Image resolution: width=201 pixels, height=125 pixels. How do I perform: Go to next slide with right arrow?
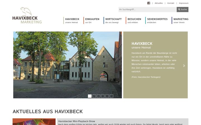(x=184, y=66)
